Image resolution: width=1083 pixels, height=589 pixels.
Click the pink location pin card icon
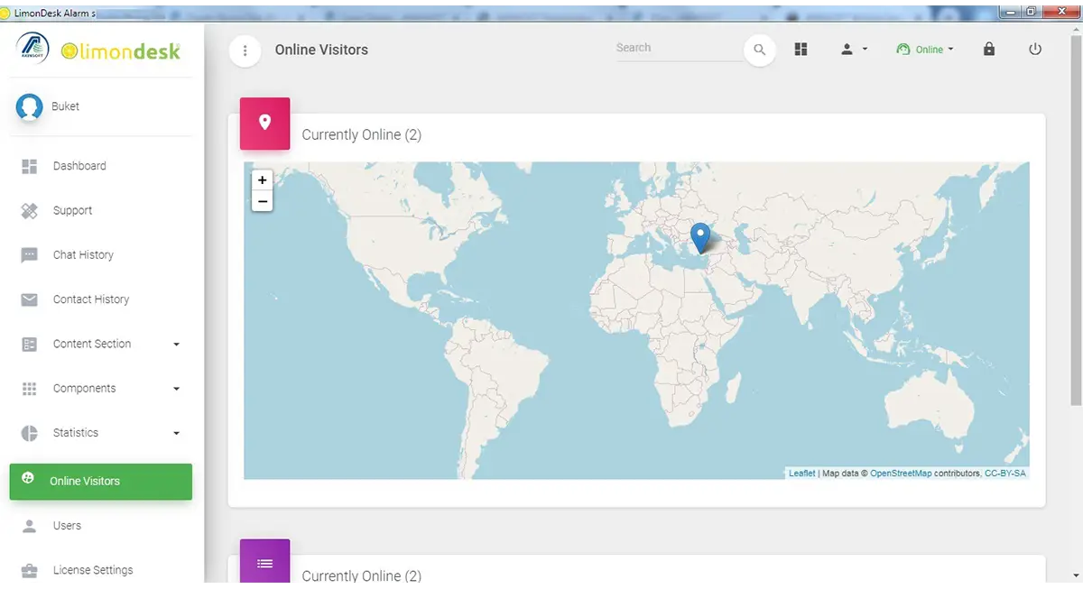pyautogui.click(x=264, y=123)
